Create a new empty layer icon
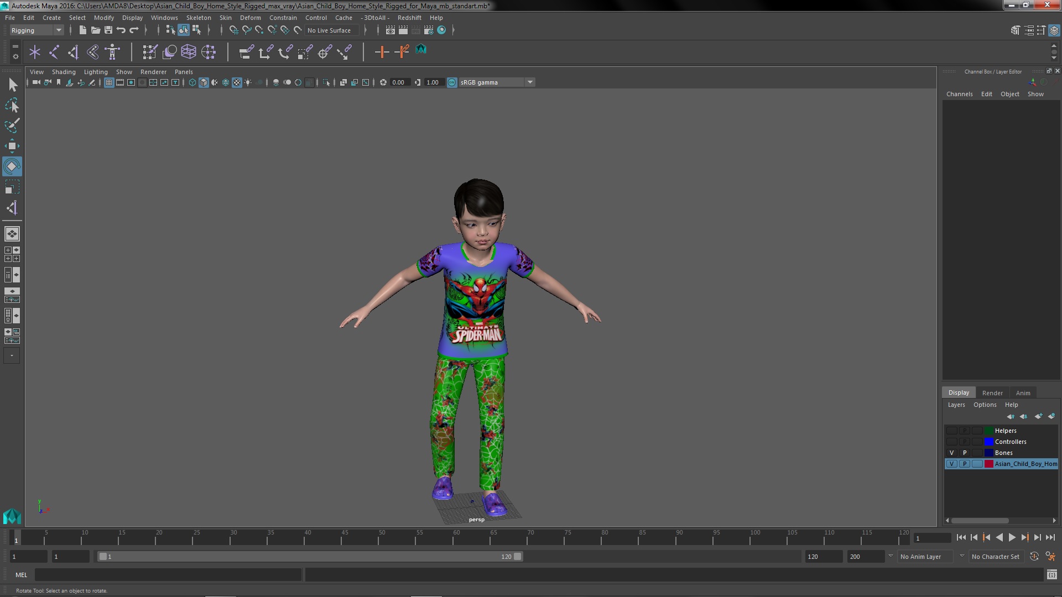 click(x=1038, y=416)
